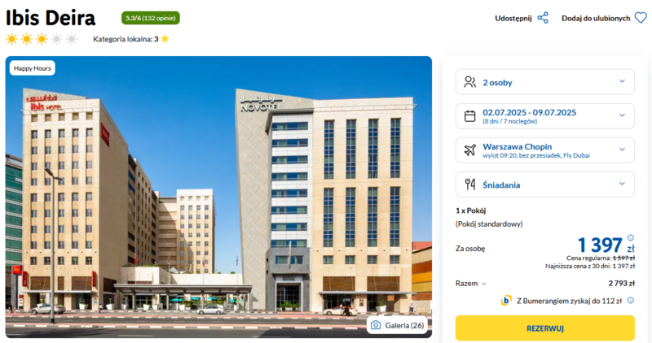Open the main hotel photo
Viewport: 652px width, 343px height.
(218, 197)
